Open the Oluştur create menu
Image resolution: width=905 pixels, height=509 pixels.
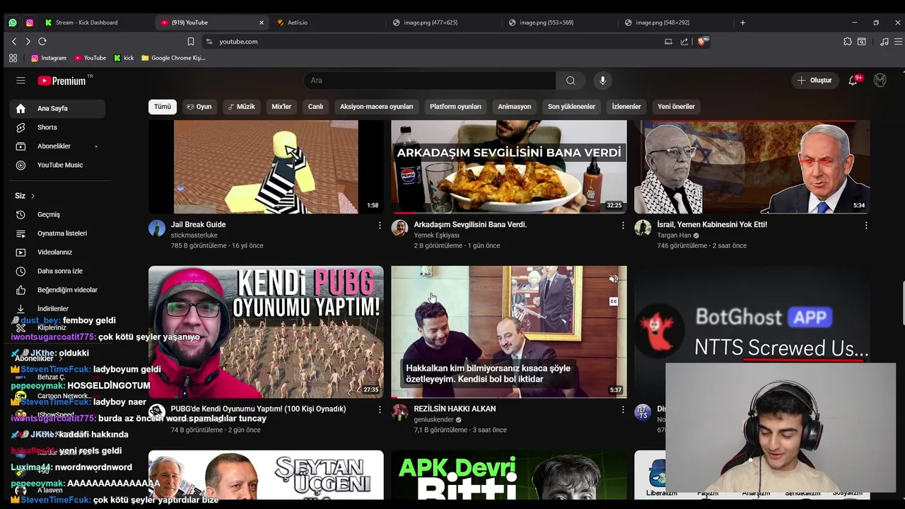(x=814, y=81)
